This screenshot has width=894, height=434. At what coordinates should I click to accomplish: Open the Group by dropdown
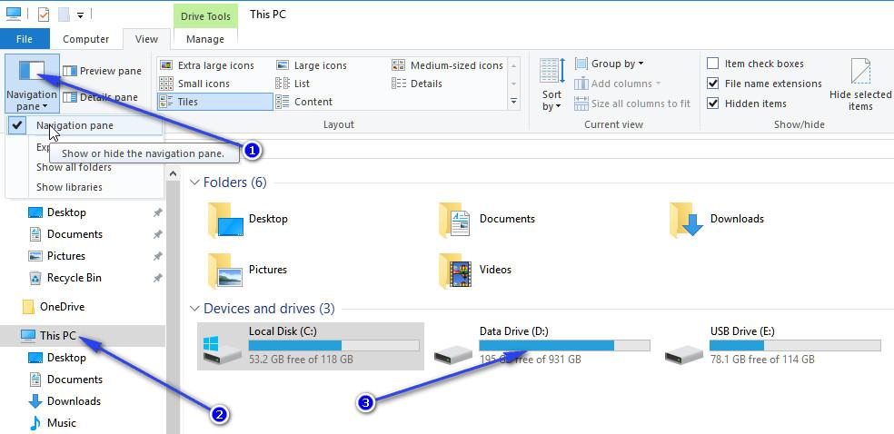609,64
